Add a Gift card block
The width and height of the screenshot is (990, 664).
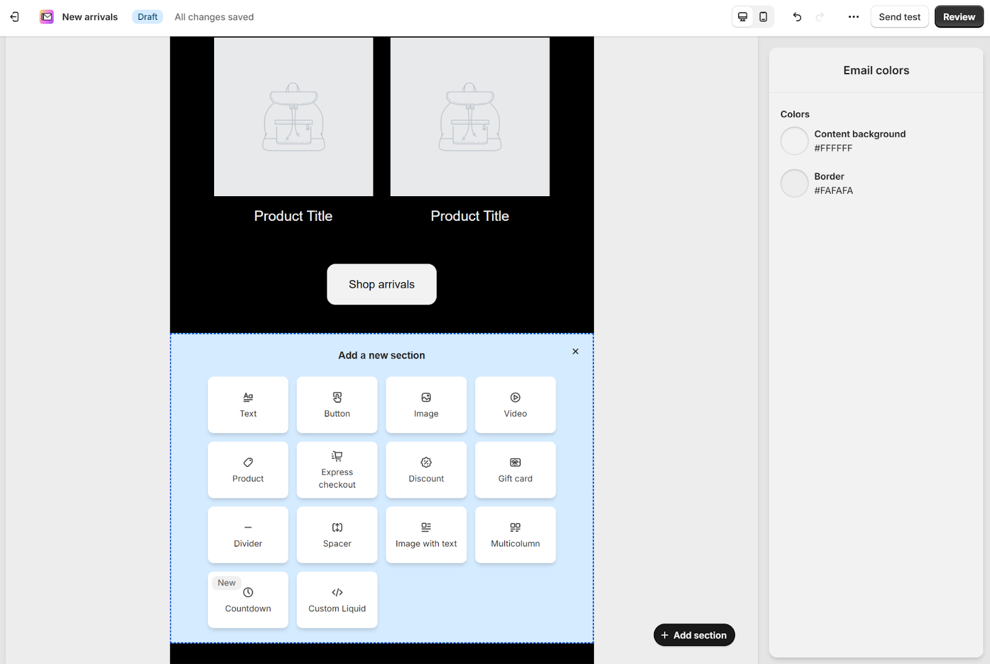coord(515,470)
